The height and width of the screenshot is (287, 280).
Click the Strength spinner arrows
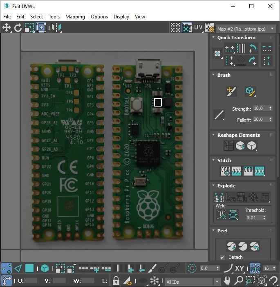pyautogui.click(x=270, y=108)
